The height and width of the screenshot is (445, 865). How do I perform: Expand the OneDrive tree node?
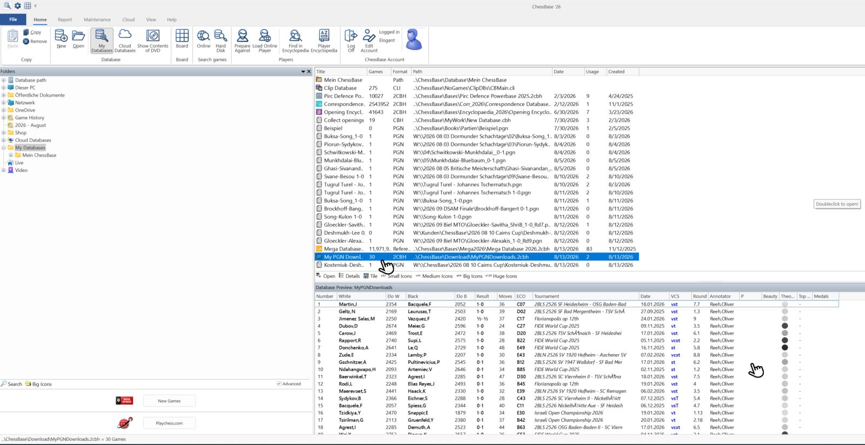click(4, 110)
